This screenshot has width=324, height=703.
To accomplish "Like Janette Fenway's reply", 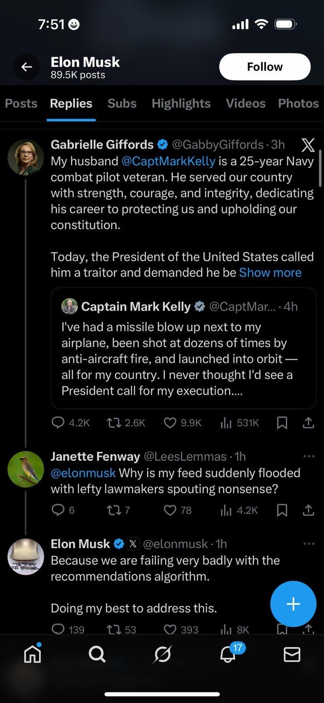I will (170, 510).
